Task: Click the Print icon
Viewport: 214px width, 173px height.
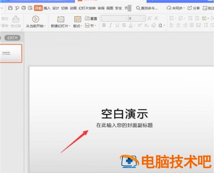Action: tap(24, 8)
